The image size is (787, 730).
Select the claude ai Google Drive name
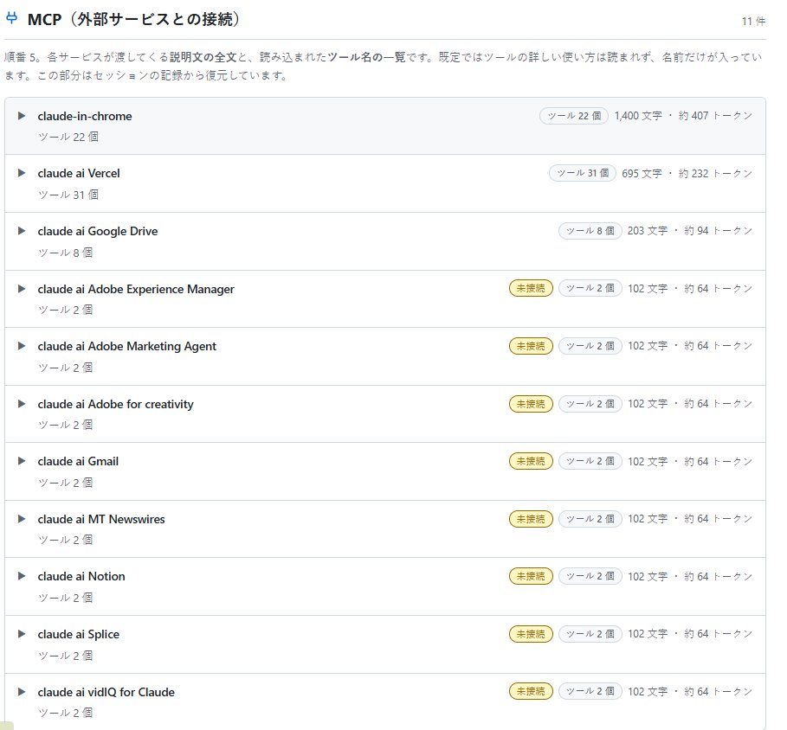[x=98, y=231]
